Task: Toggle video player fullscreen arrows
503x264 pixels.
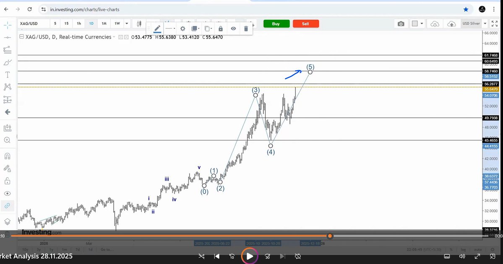Action: (477, 256)
